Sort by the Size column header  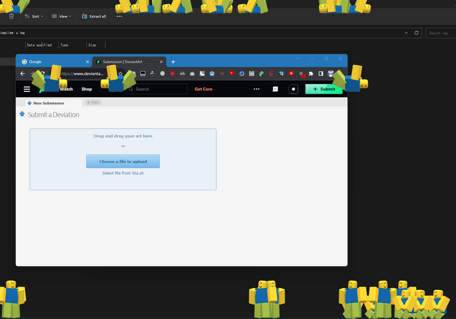[x=92, y=45]
